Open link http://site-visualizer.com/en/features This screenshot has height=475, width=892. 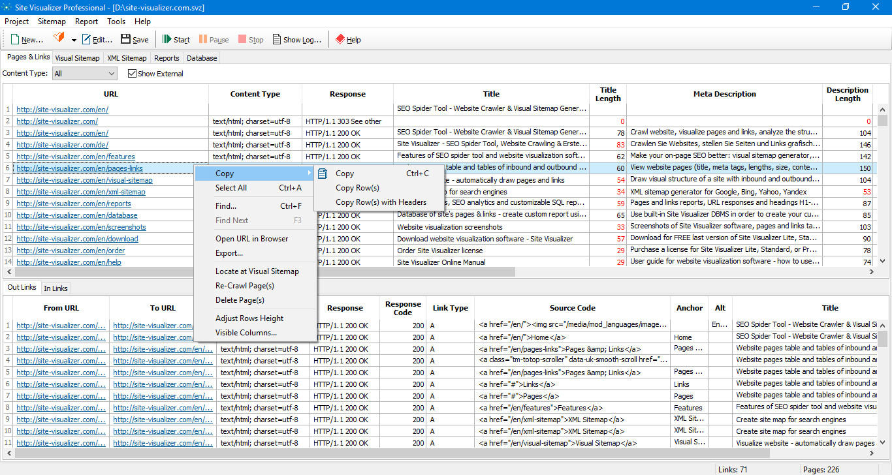tap(76, 157)
